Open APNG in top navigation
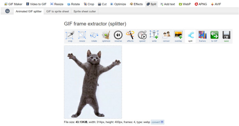Image resolution: width=239 pixels, height=126 pixels. tap(201, 4)
